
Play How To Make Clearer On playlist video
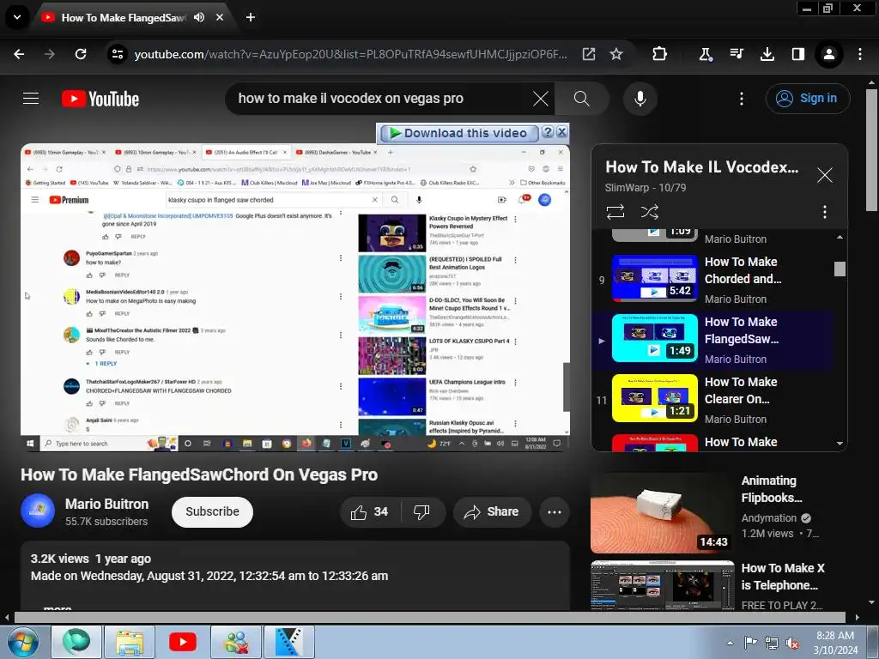coord(712,399)
